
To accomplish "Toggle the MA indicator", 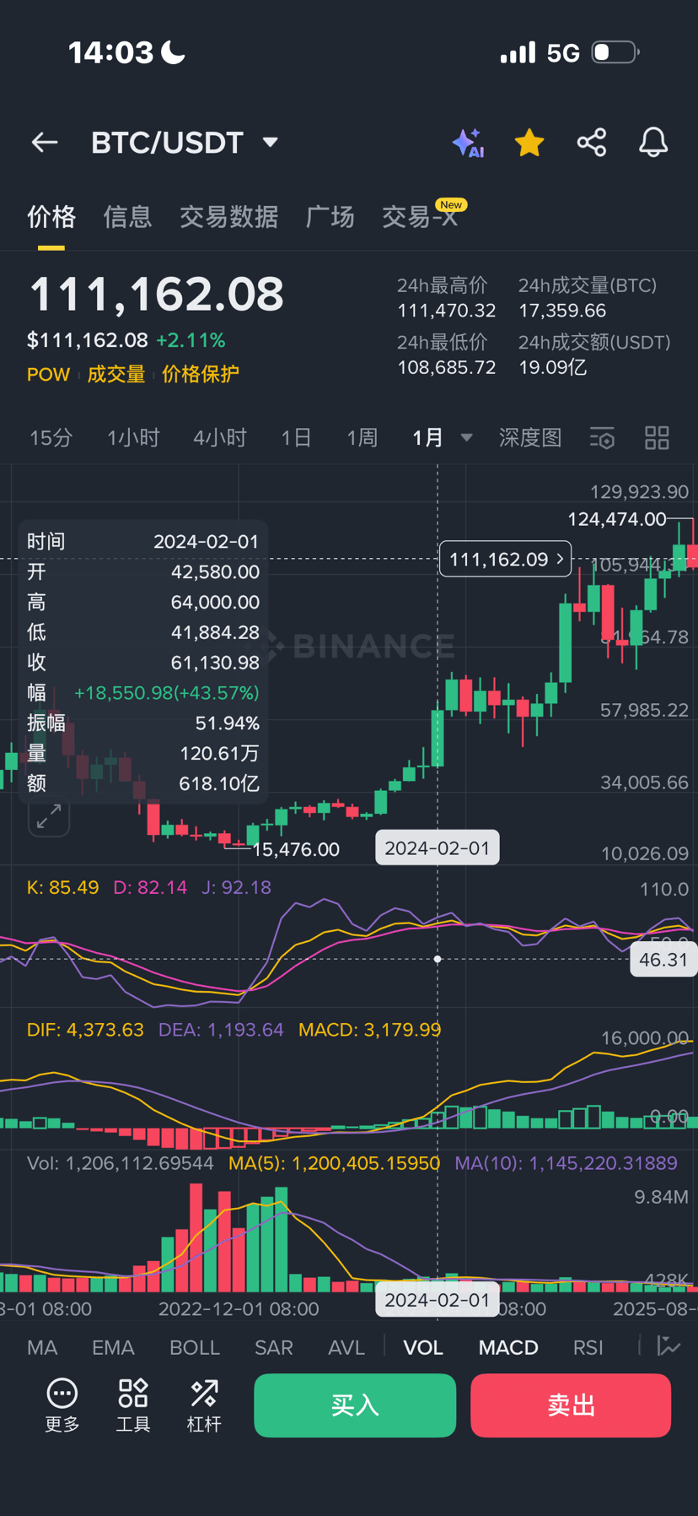I will point(42,1347).
